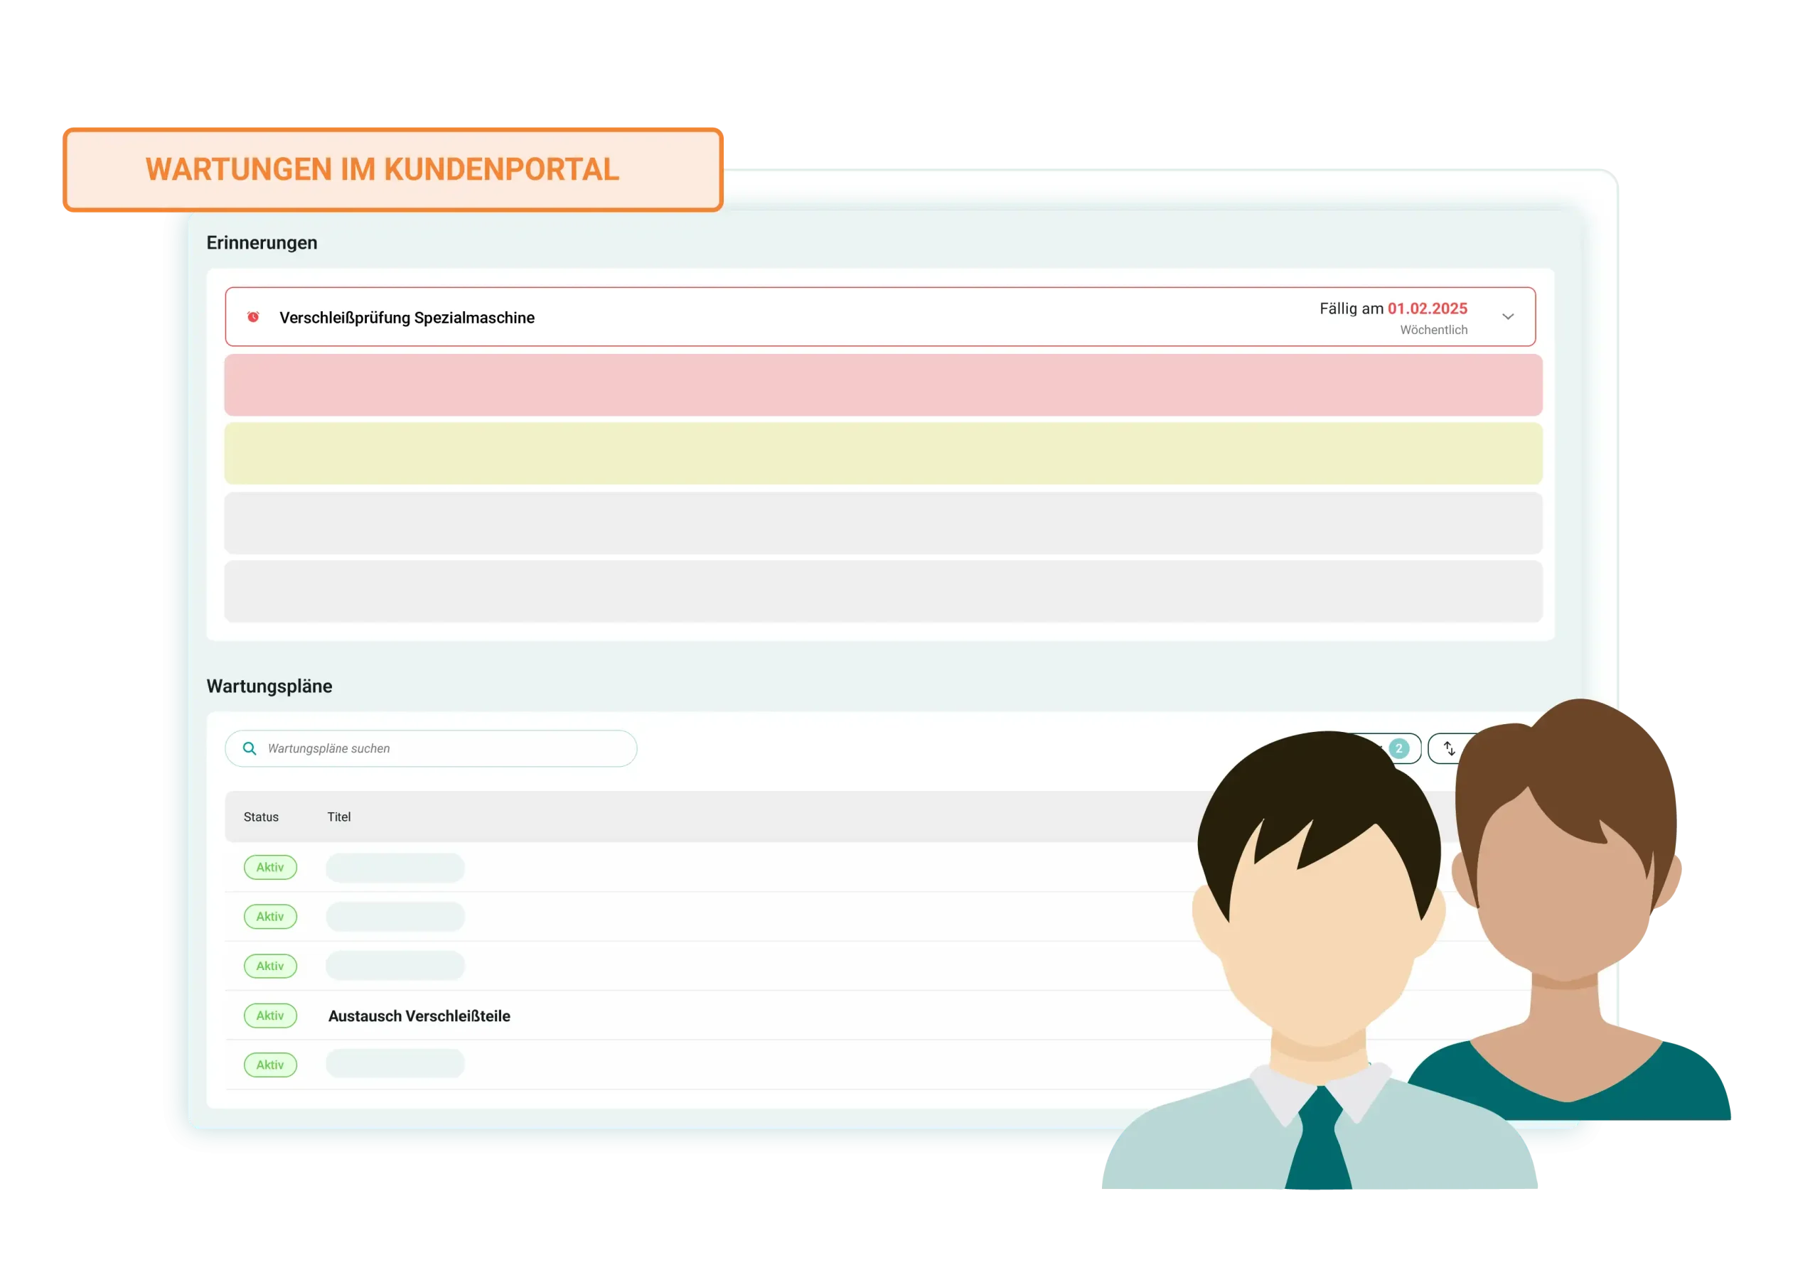The image size is (1820, 1287).
Task: Open the Verschleißprüfung Spezialmaschine reminder
Action: click(407, 318)
